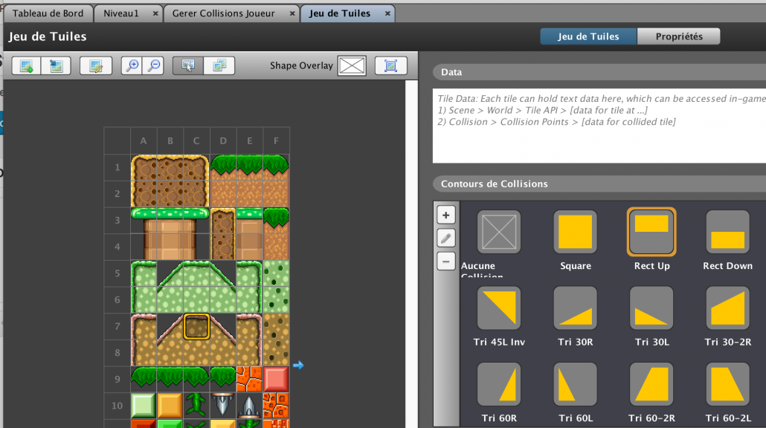Click the import tileset image icon
Viewport: 766px width, 428px height.
56,65
